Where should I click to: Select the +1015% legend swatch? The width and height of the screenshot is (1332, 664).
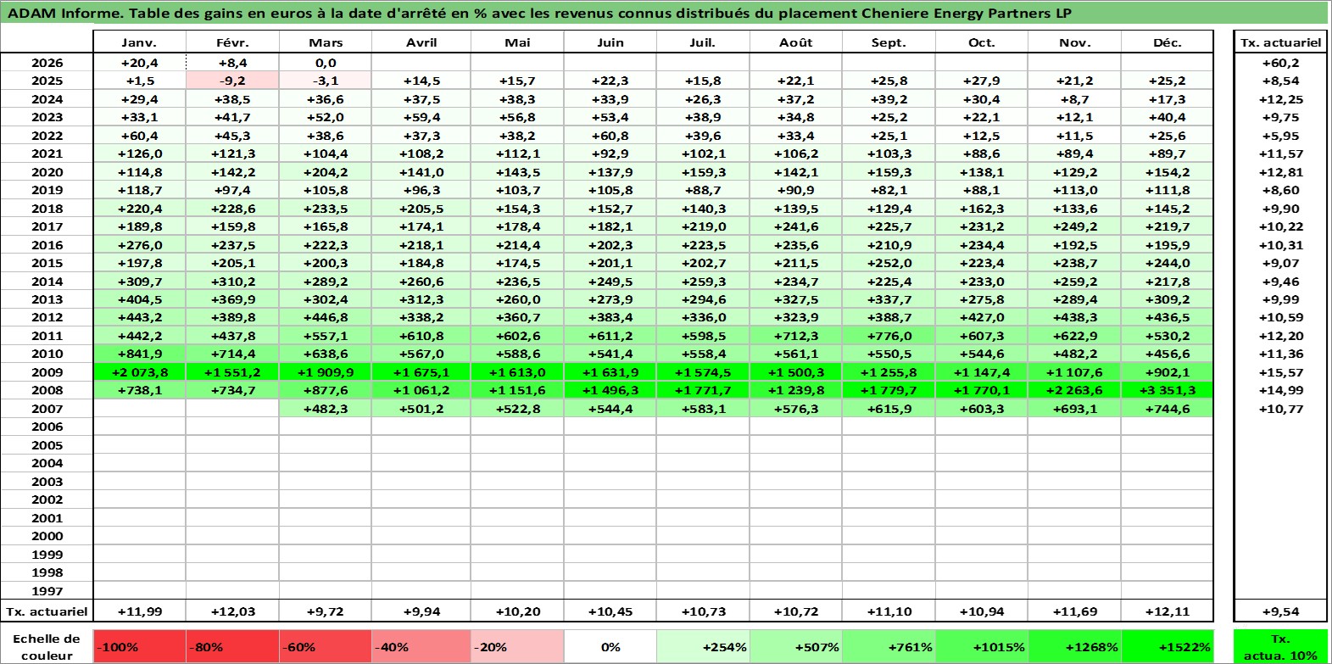[x=982, y=646]
